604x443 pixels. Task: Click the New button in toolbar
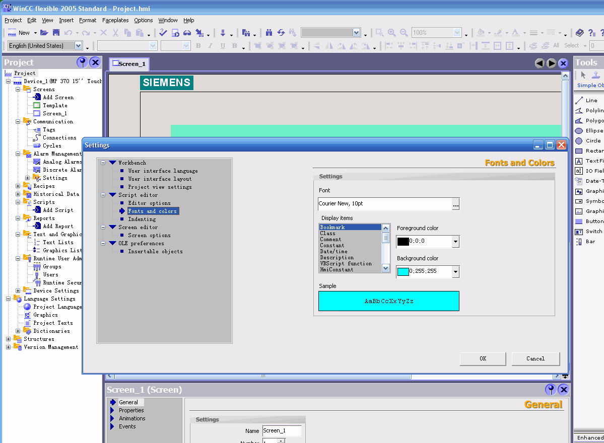point(19,33)
